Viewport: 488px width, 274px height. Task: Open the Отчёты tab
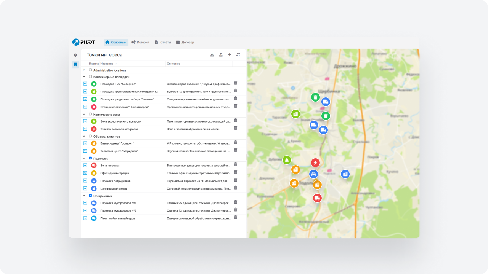(163, 42)
